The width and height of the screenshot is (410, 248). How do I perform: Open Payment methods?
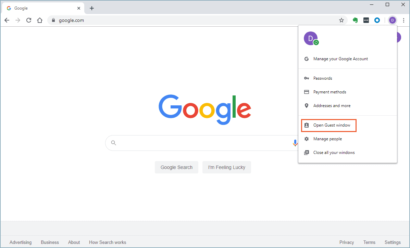tap(348, 92)
